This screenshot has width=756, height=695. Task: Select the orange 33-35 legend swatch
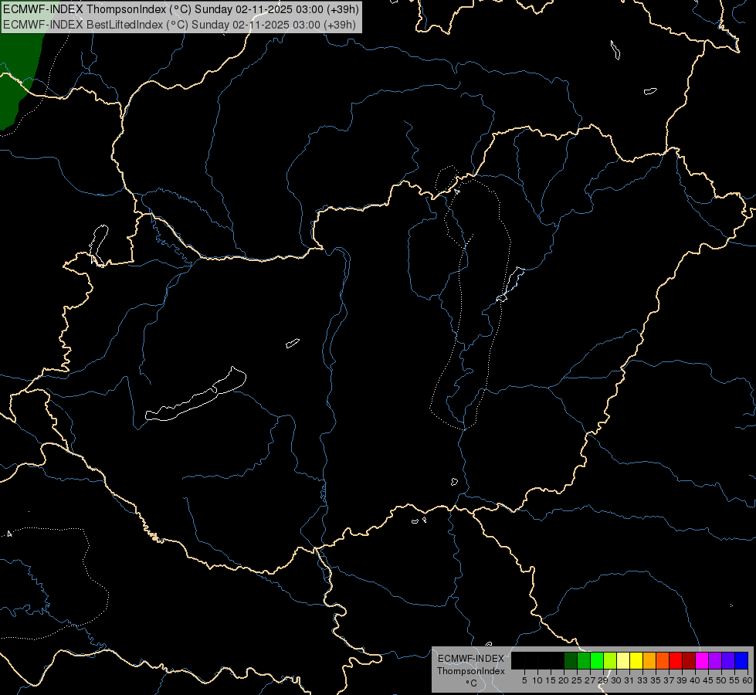(x=649, y=660)
